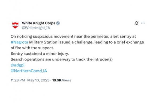The width and height of the screenshot is (160, 103).
Task: Open the @NorthernComd_IA mention
Action: point(29,71)
